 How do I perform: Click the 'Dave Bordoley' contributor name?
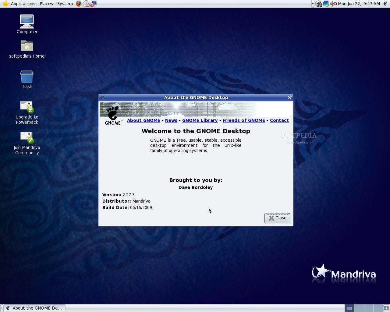pyautogui.click(x=196, y=187)
